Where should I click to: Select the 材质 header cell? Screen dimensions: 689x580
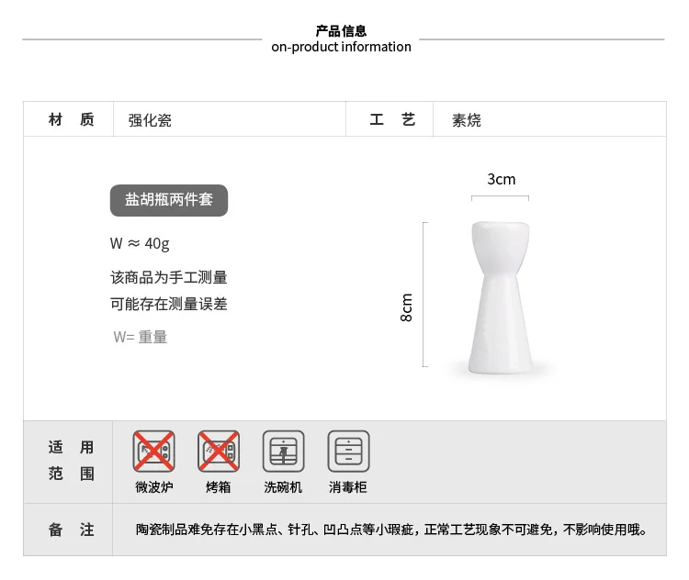pos(71,119)
